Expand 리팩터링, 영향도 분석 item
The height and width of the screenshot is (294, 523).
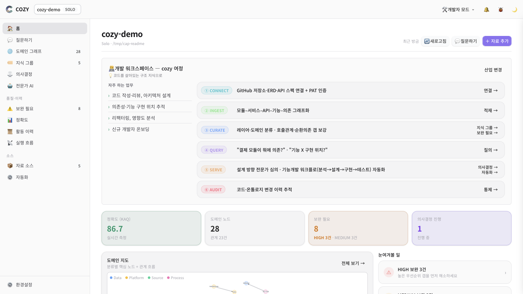point(150,118)
